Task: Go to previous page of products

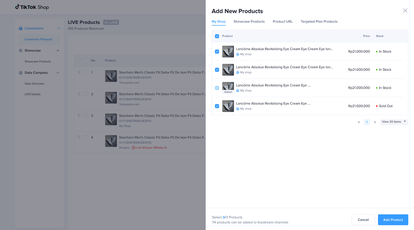Action: click(x=359, y=122)
